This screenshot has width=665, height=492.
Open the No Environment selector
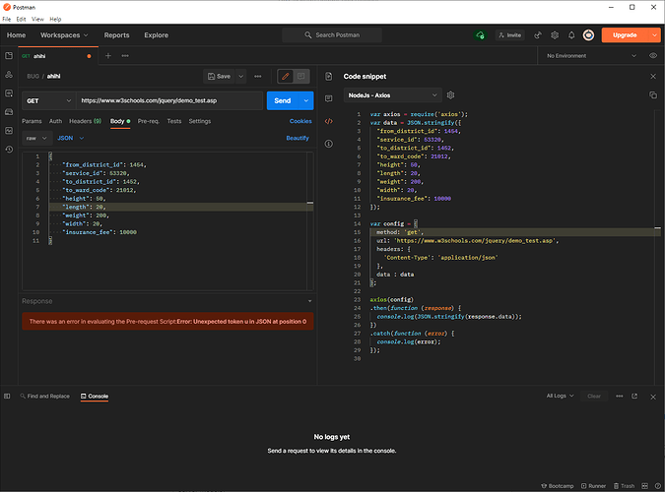(592, 56)
